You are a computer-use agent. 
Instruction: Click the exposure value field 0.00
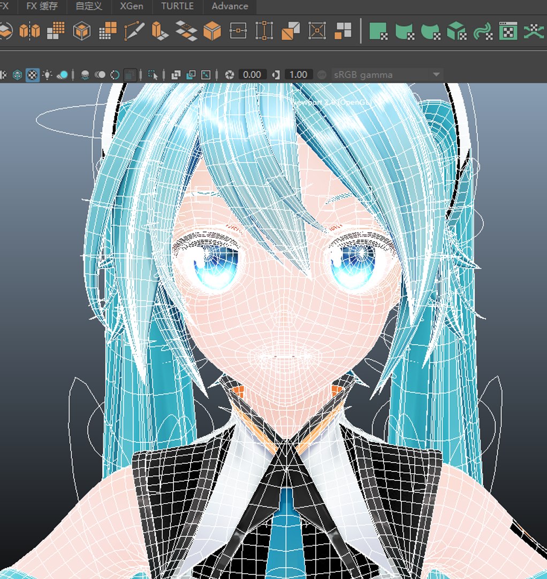pyautogui.click(x=252, y=75)
